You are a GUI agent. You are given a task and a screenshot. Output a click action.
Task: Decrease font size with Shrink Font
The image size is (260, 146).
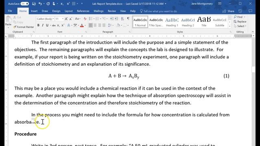click(71, 19)
